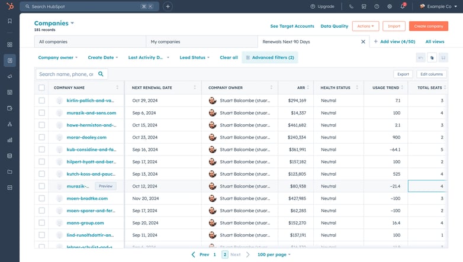Open the settings gear icon
This screenshot has height=262, width=463.
(390, 6)
